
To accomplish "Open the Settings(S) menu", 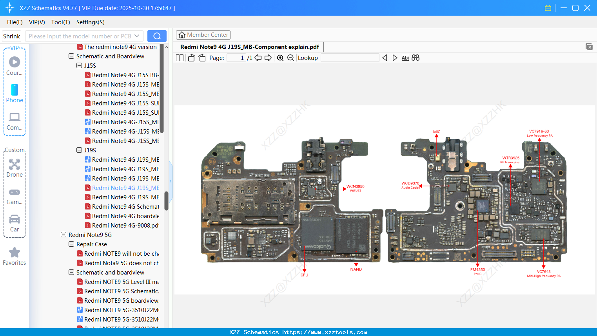I will click(x=90, y=22).
